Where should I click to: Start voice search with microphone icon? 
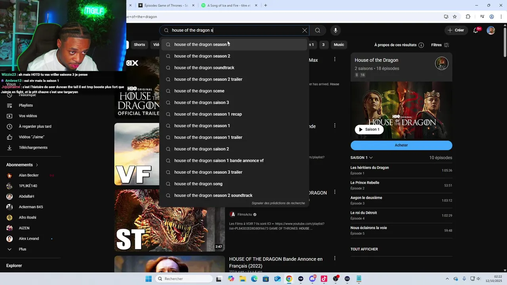(335, 30)
